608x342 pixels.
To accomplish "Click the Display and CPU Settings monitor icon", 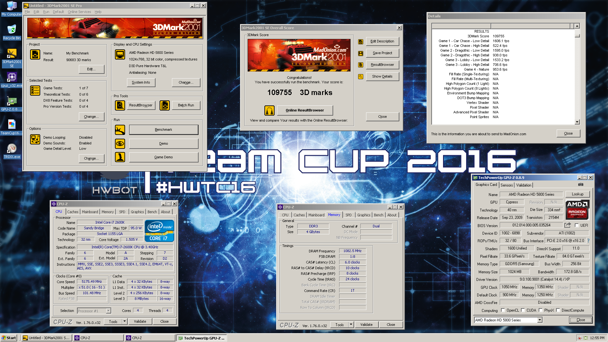I will click(x=120, y=54).
